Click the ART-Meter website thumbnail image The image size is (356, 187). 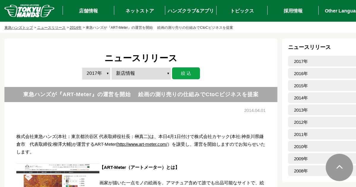[58, 175]
